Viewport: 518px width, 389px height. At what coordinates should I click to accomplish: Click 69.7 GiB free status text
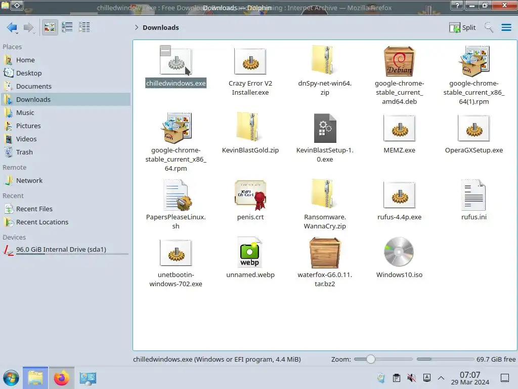(496, 359)
